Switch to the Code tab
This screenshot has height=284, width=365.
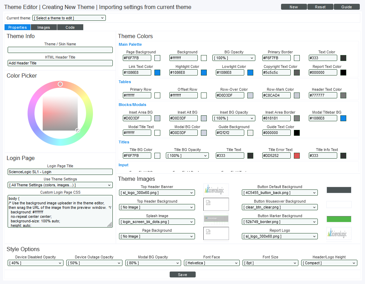tap(70, 27)
